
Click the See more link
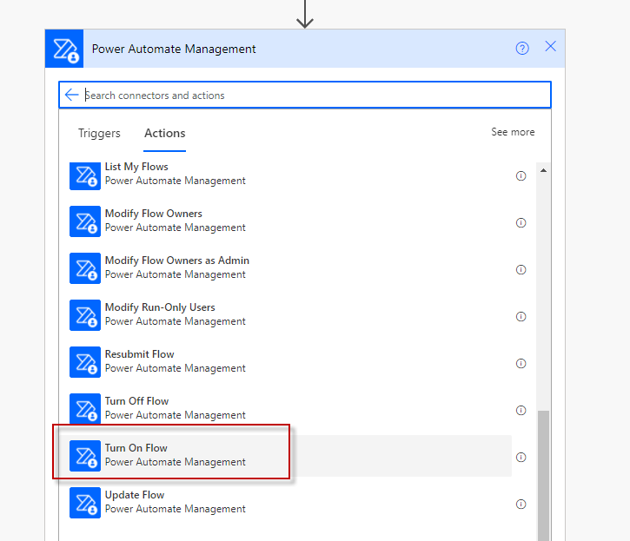click(513, 132)
